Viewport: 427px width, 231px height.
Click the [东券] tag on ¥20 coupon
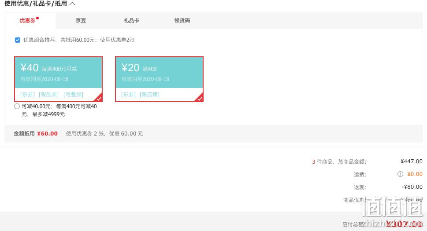[x=128, y=94]
